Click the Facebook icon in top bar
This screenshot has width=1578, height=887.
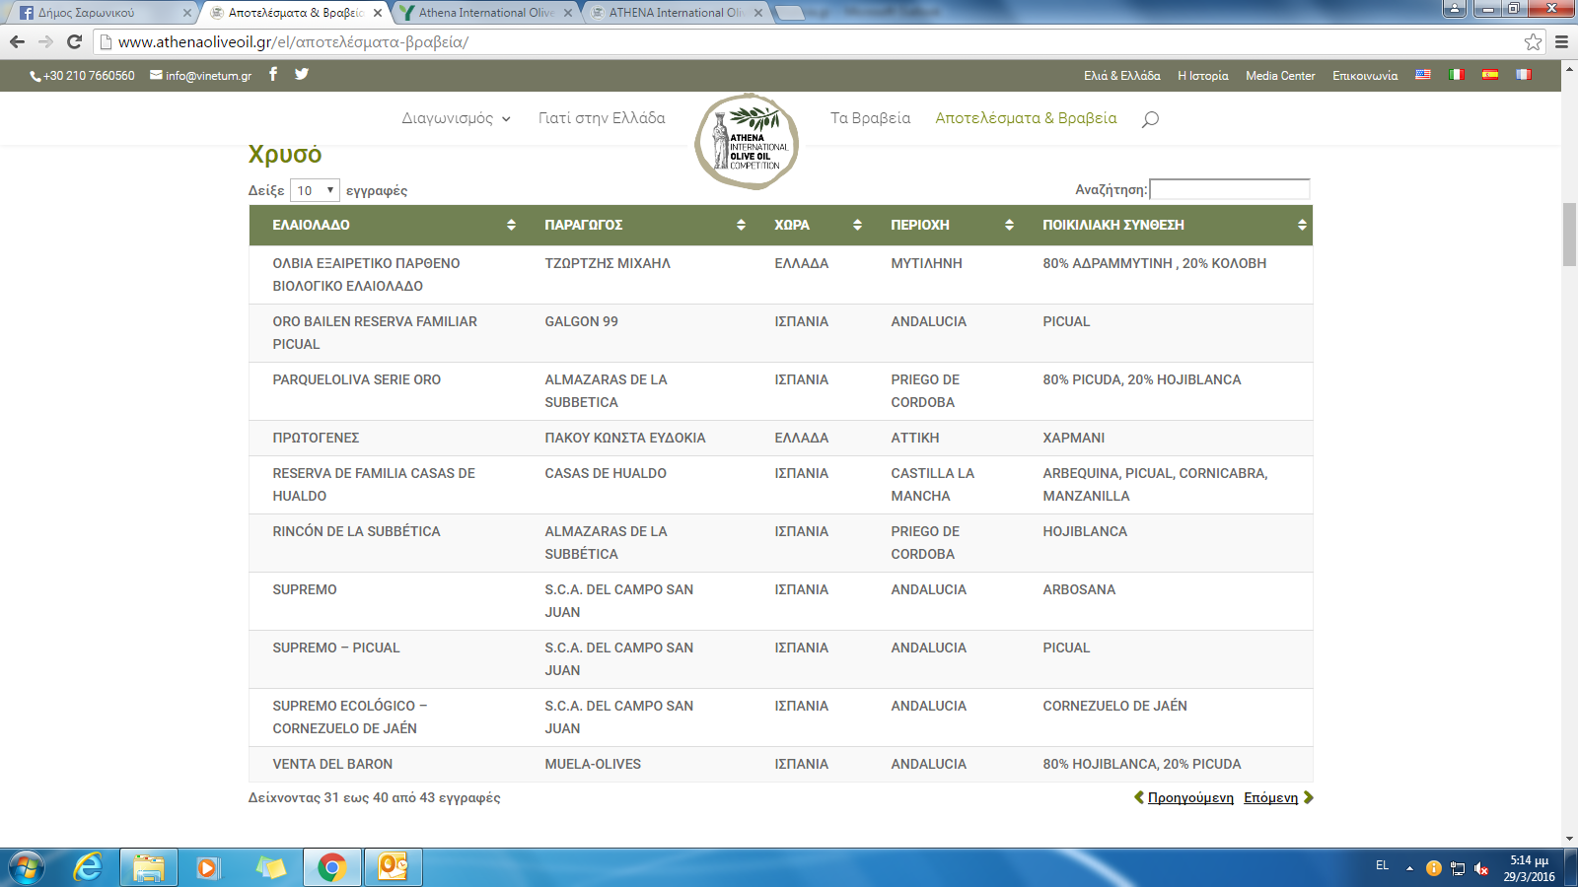pyautogui.click(x=273, y=74)
